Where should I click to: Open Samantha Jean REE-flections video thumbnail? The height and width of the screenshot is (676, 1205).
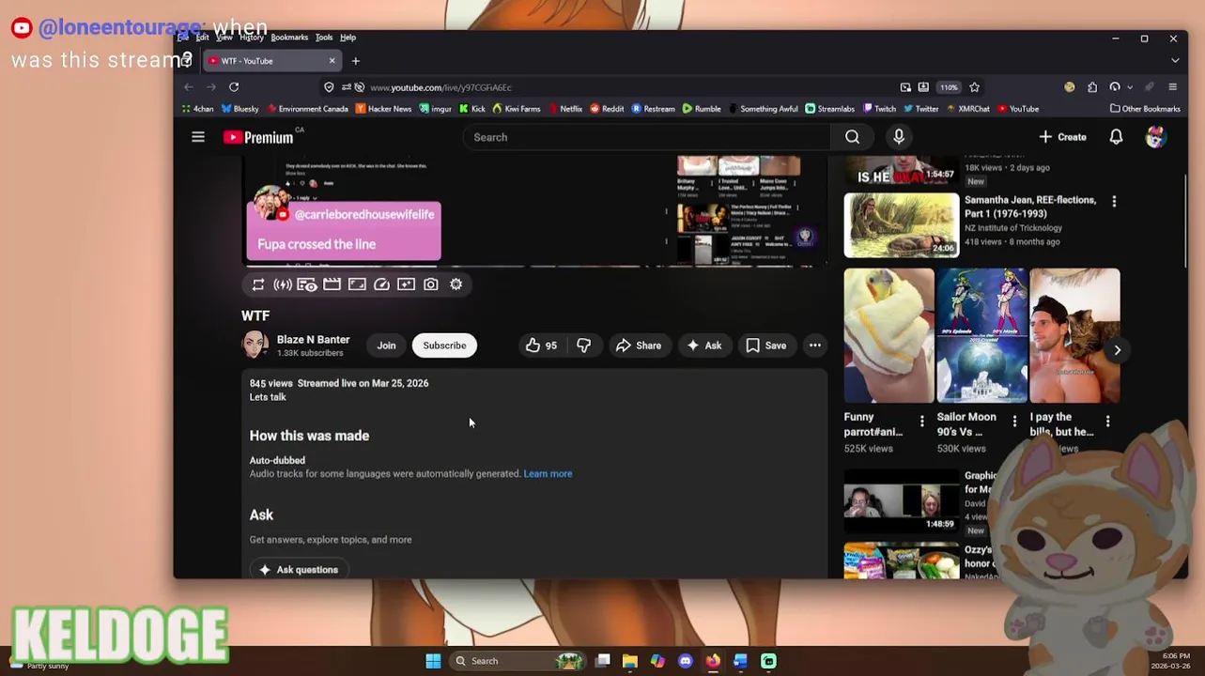point(902,225)
